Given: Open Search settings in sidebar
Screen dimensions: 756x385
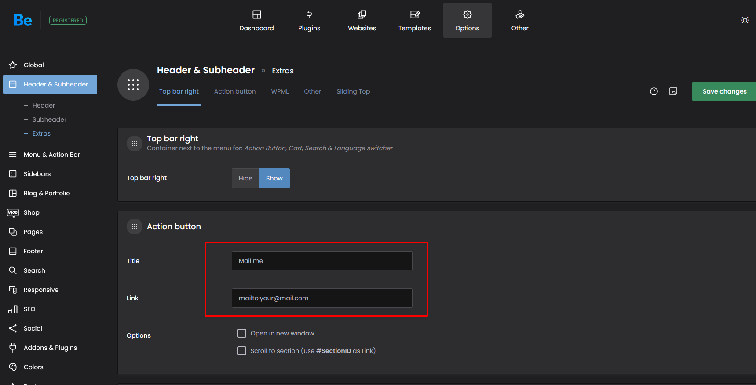Looking at the screenshot, I should pyautogui.click(x=50, y=270).
